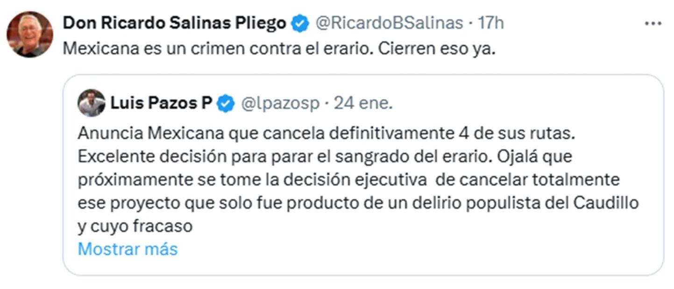The width and height of the screenshot is (674, 289).
Task: Visit the @RicardoBSalinas handle
Action: click(x=390, y=23)
